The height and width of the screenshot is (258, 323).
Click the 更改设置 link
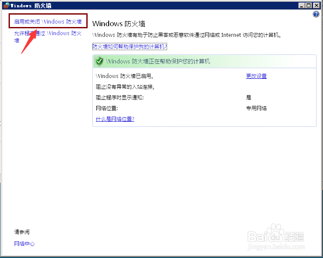pyautogui.click(x=256, y=76)
